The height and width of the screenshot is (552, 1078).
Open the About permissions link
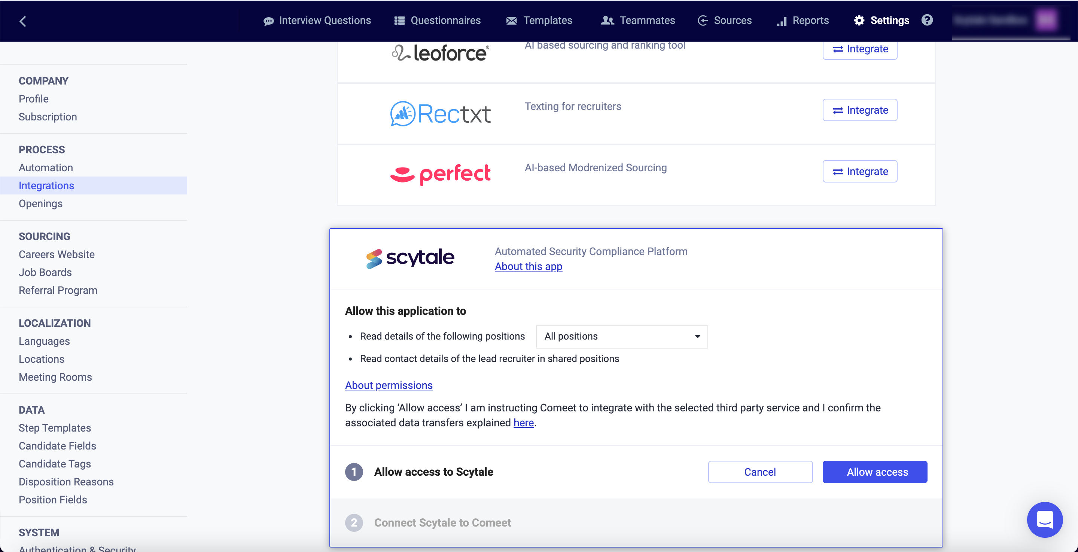pos(389,385)
